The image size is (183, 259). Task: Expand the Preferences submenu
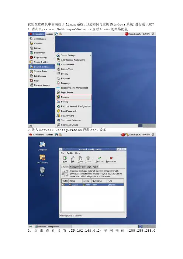point(42,53)
